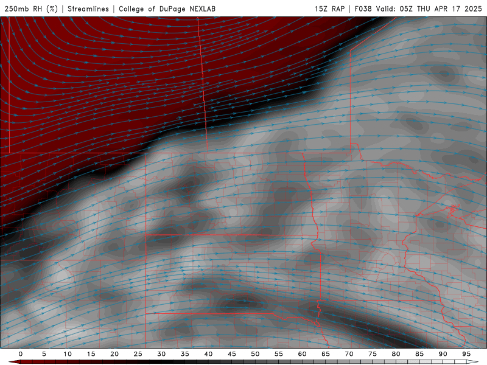
Task: Click the "15" color scale label
Action: click(91, 354)
